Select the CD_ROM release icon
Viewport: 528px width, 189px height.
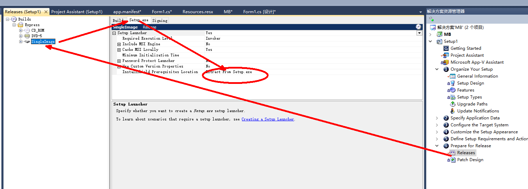(x=27, y=30)
